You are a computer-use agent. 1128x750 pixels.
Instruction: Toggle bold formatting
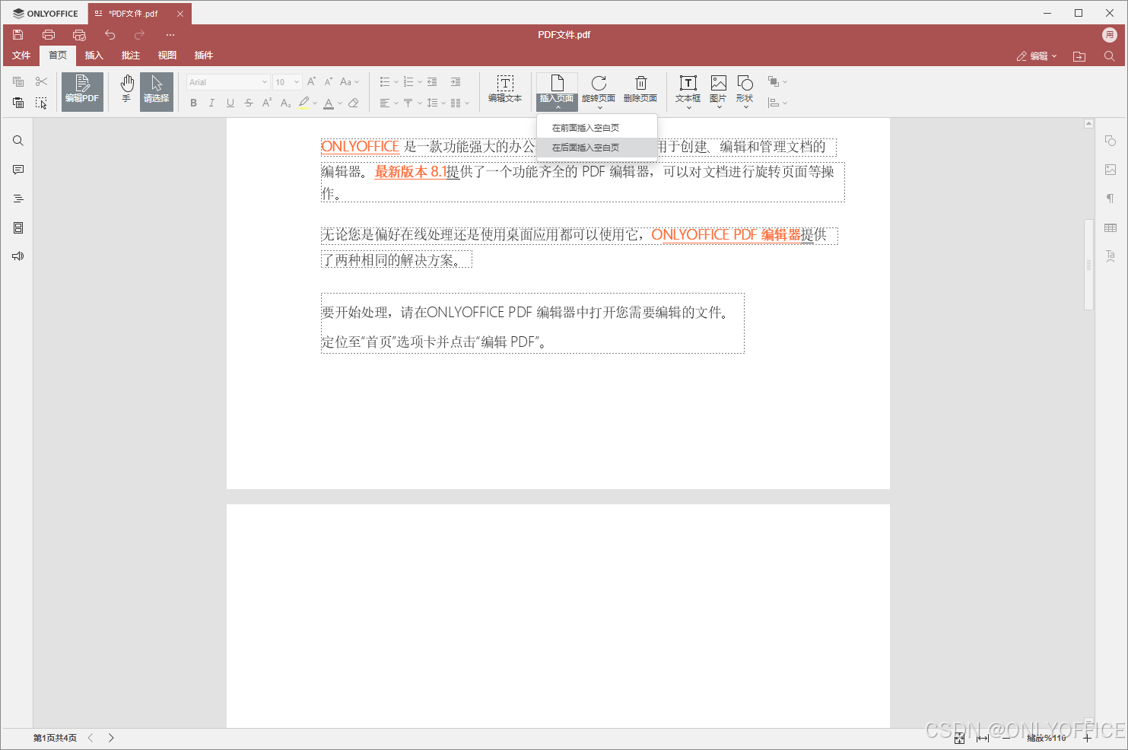pos(194,103)
